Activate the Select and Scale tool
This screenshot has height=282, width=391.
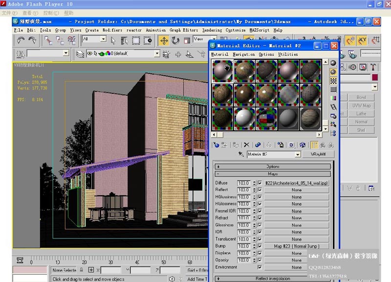(x=187, y=41)
